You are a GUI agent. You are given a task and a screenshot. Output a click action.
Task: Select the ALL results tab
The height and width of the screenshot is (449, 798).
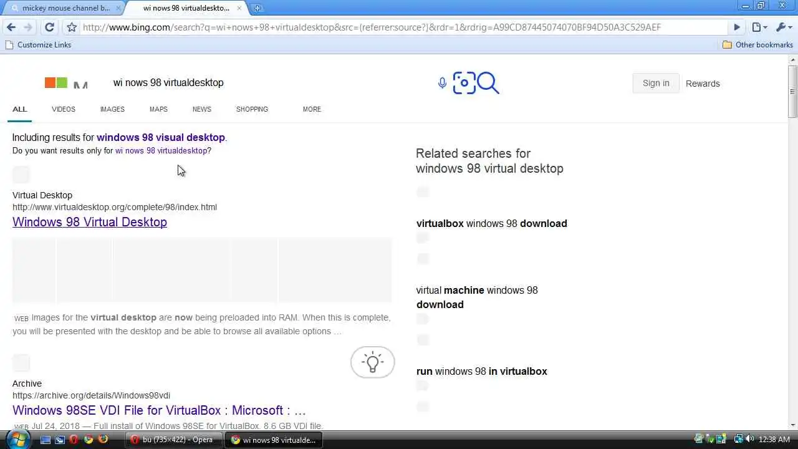pyautogui.click(x=20, y=109)
